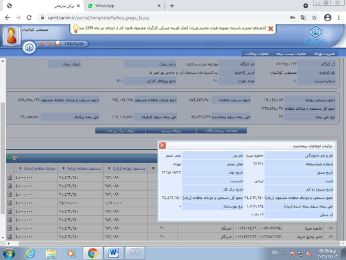Click the volume icon in system tray

309,254
